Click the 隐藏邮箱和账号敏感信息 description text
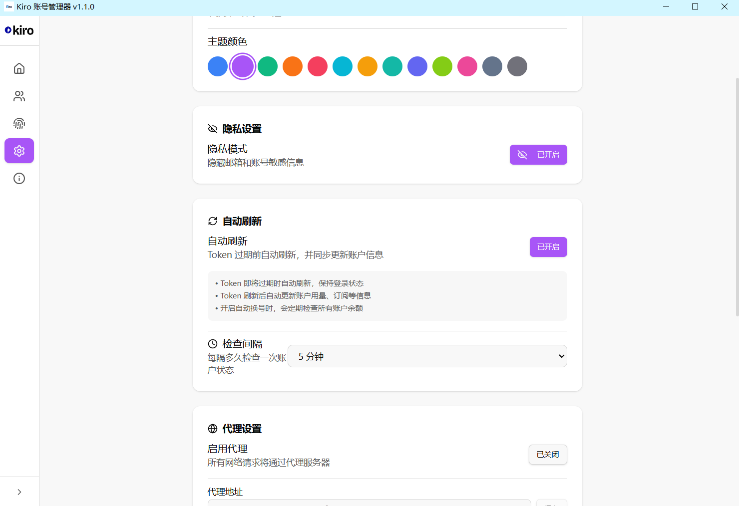The image size is (739, 506). 256,163
